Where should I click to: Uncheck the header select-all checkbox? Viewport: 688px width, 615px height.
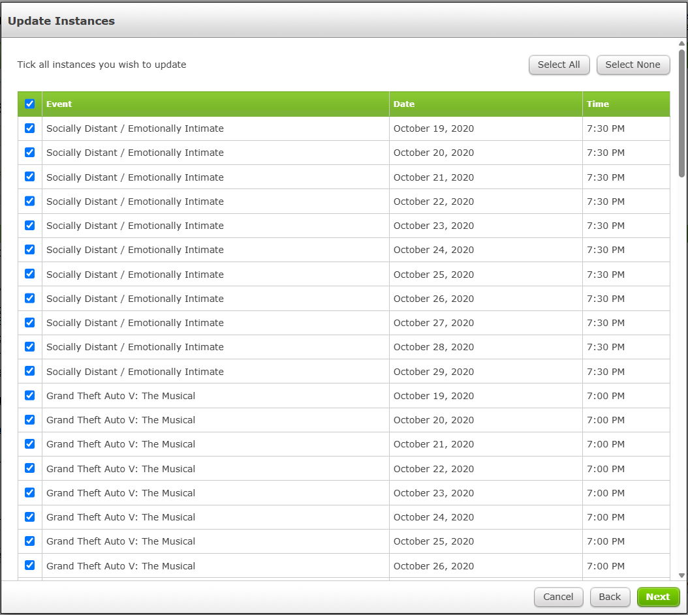click(x=29, y=104)
